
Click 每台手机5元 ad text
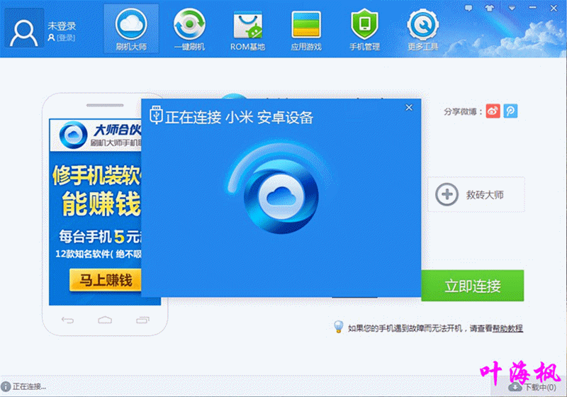(x=101, y=237)
